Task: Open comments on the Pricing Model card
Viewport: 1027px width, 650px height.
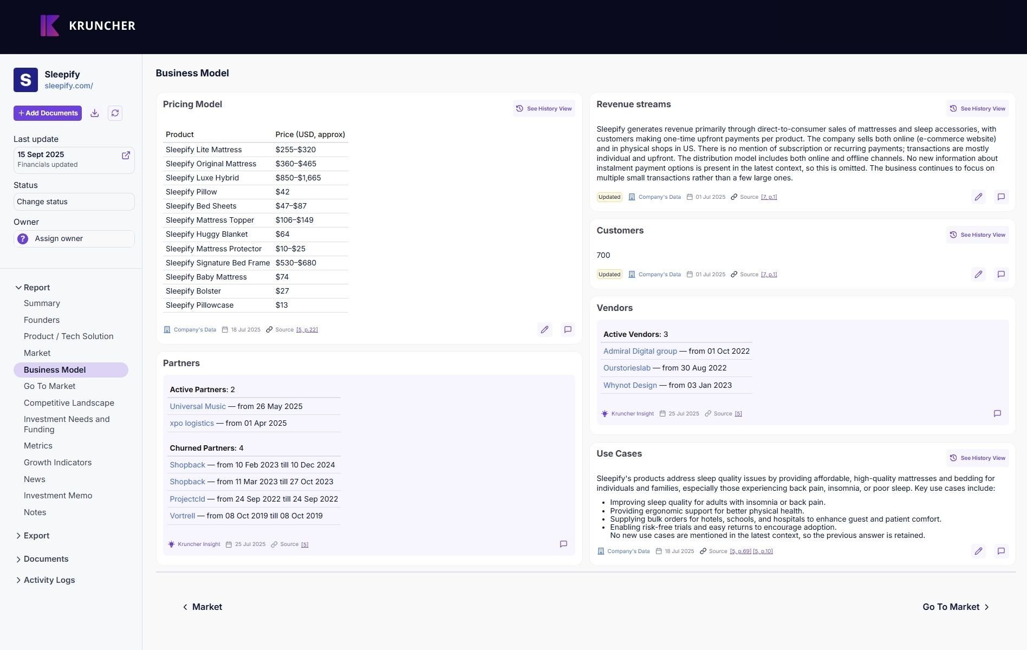Action: click(568, 329)
